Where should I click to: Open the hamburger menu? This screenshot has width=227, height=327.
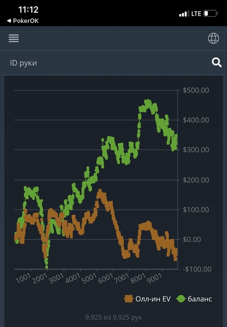13,38
